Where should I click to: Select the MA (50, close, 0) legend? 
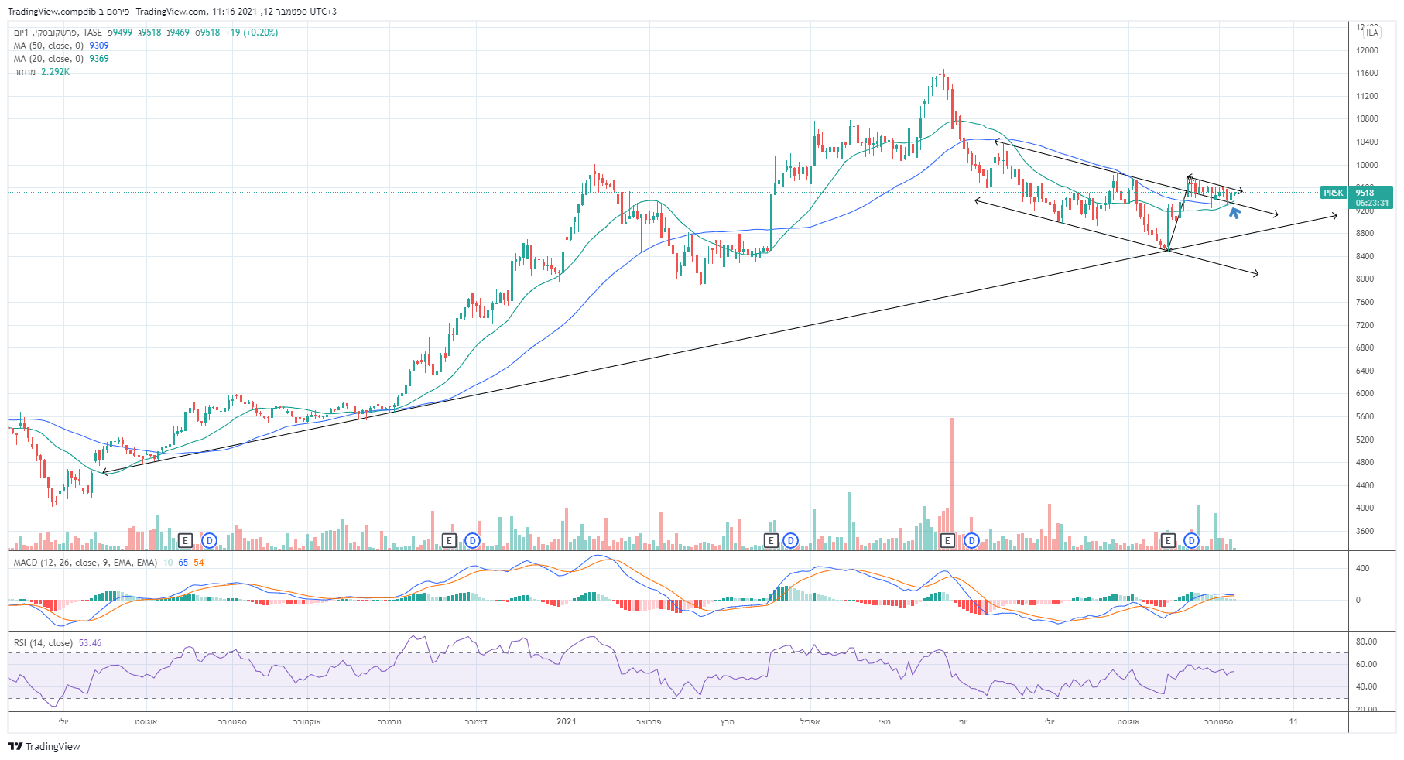click(48, 46)
